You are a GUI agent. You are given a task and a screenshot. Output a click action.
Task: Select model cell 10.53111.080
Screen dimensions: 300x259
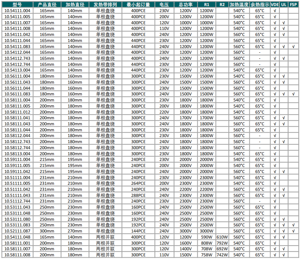(17, 219)
